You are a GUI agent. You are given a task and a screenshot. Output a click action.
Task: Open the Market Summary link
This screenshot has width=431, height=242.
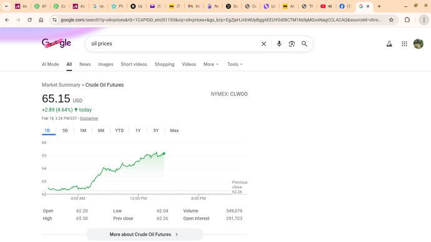[61, 85]
